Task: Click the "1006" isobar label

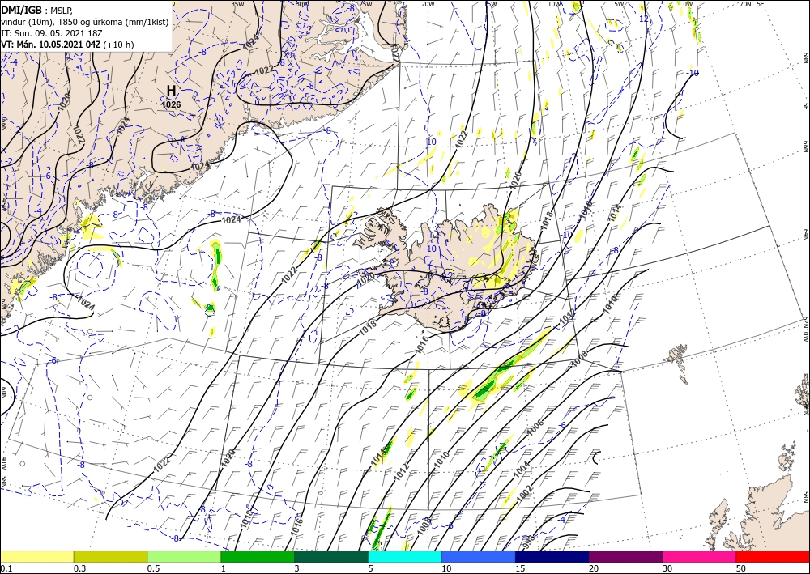Action: (x=535, y=427)
